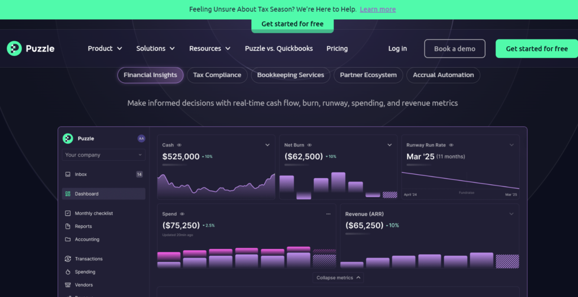Image resolution: width=578 pixels, height=297 pixels.
Task: Expand the Solutions menu
Action: [x=156, y=48]
